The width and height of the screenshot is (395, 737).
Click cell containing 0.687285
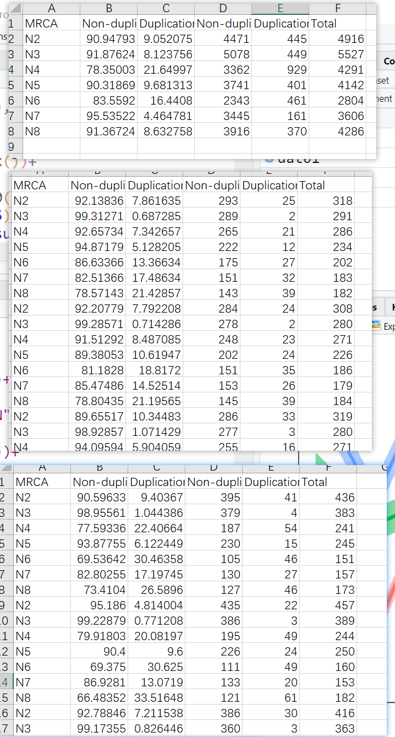coord(155,216)
